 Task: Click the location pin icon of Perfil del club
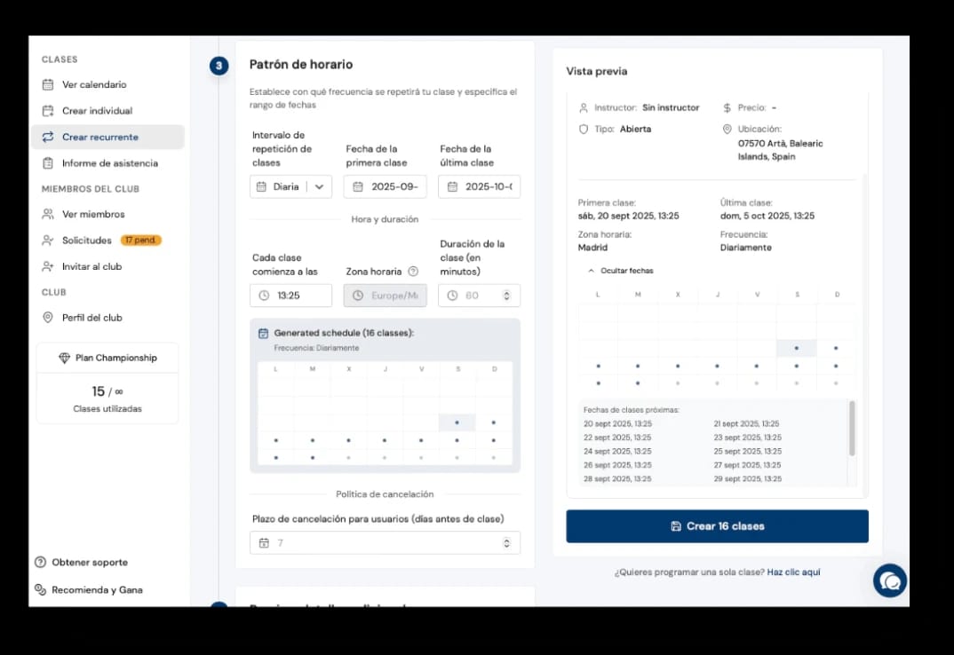(48, 318)
